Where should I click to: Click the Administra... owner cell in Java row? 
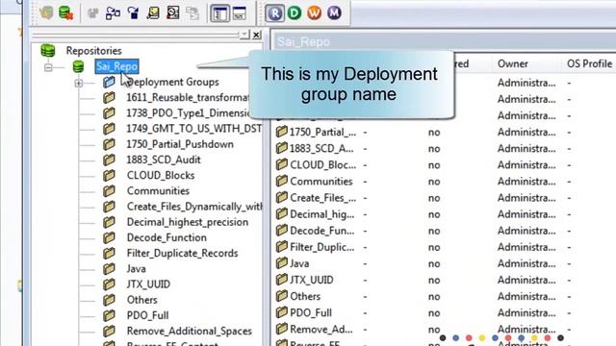526,263
